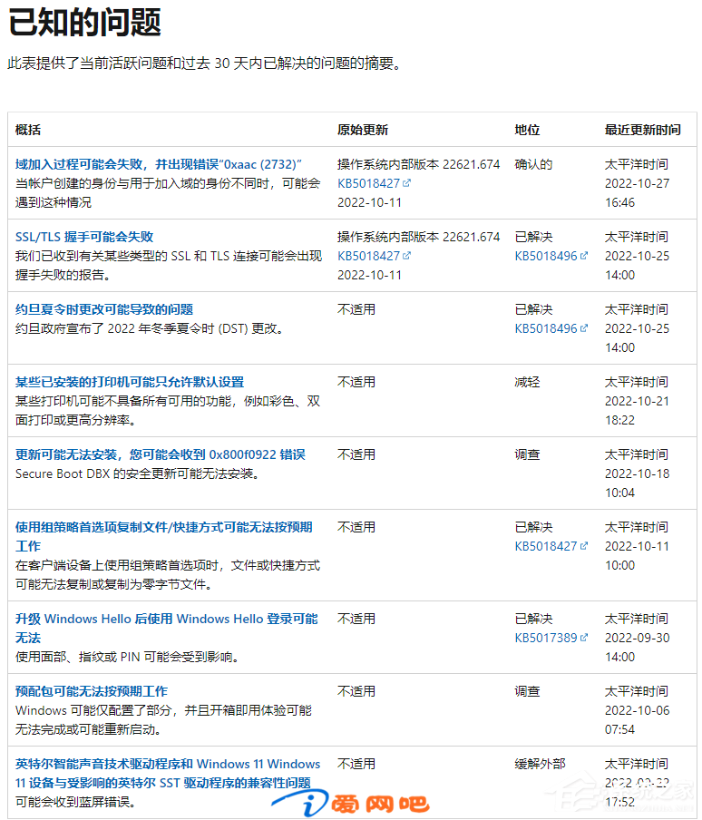702x820 pixels.
Task: Open the '约旦夏令时更改可能导致的问题' issue link
Action: [104, 309]
